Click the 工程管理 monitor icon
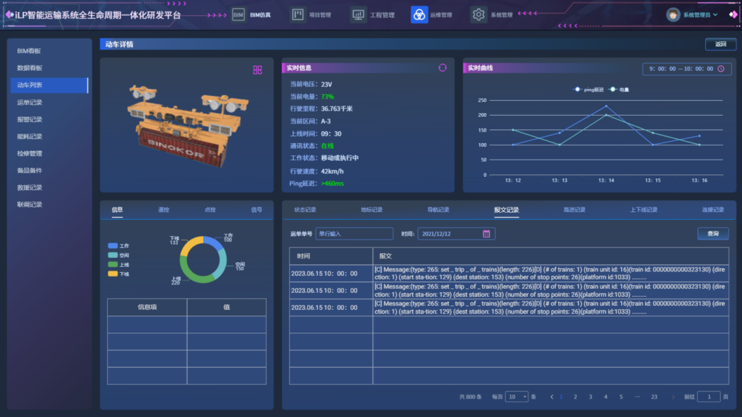 point(358,15)
